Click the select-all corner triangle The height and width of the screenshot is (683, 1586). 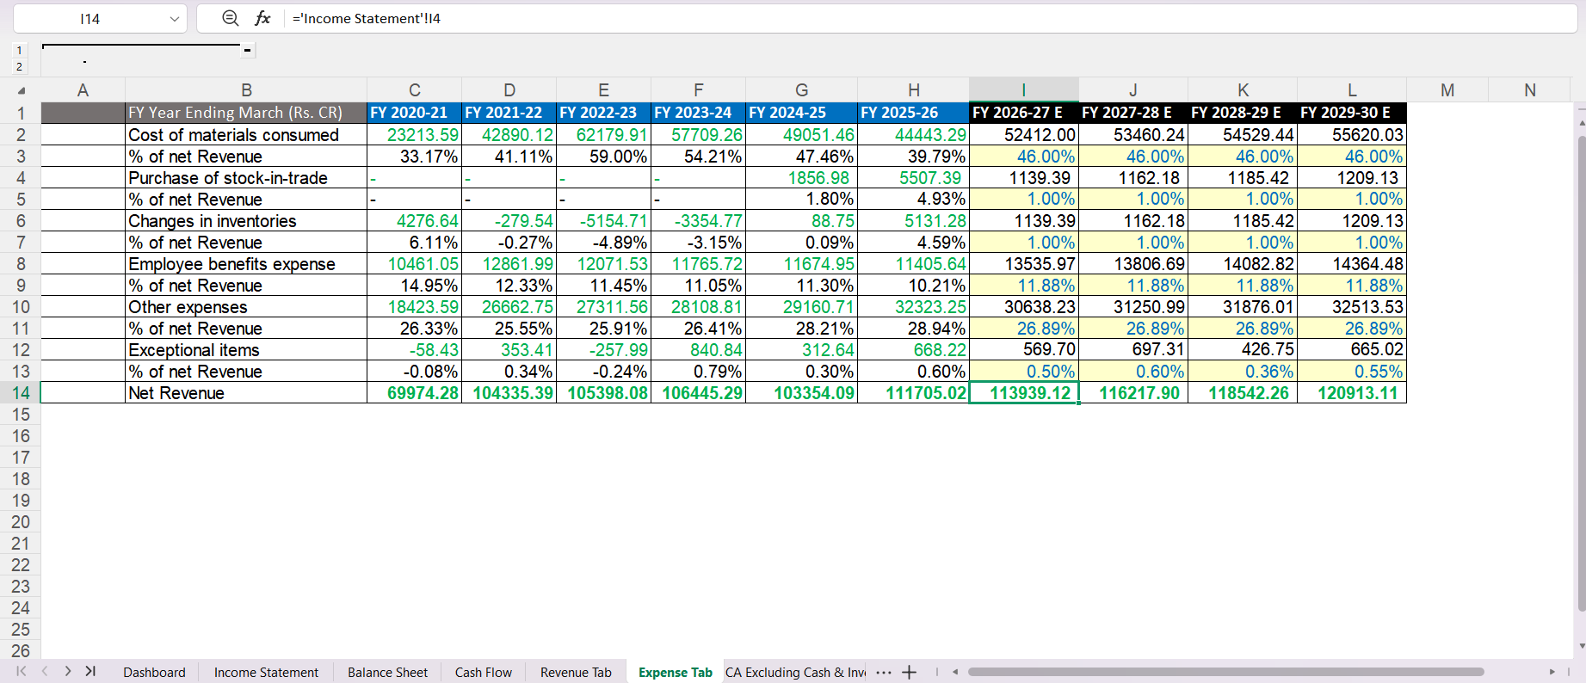point(22,90)
